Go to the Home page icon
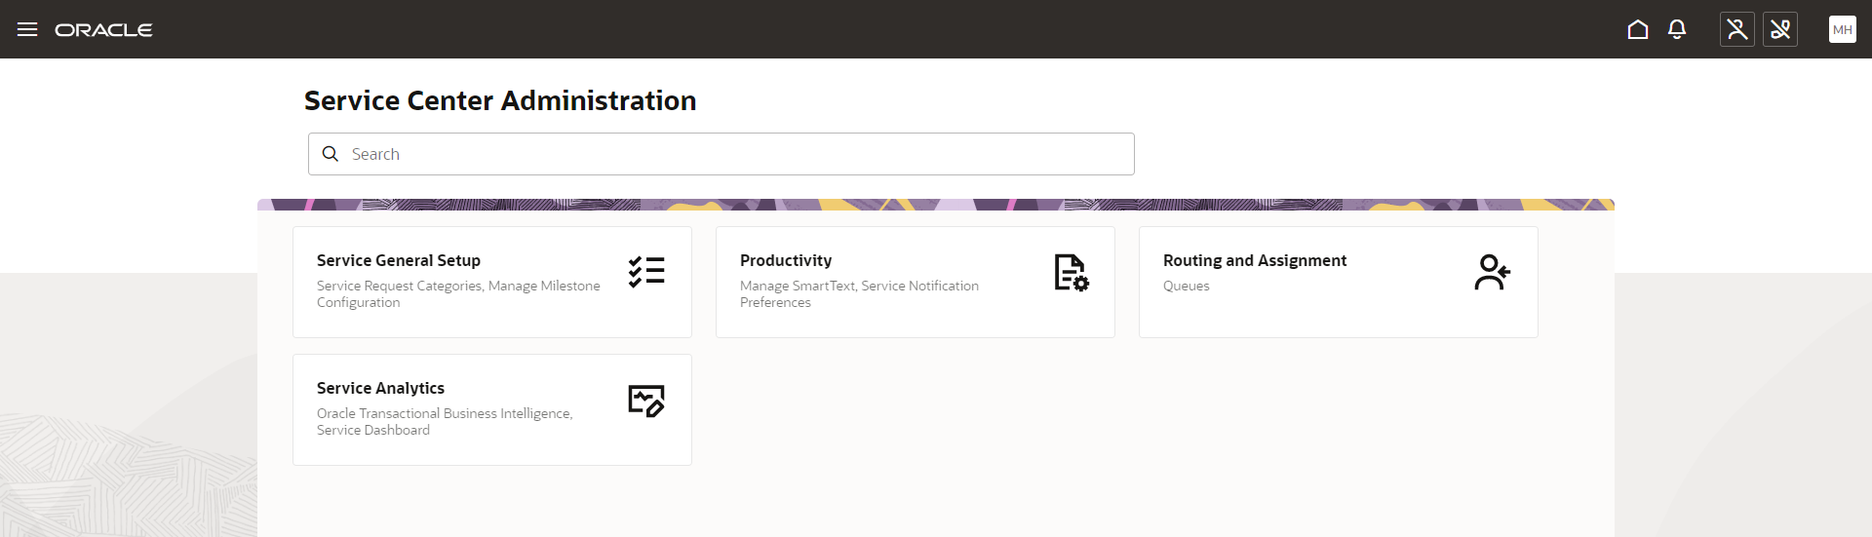 click(1638, 29)
